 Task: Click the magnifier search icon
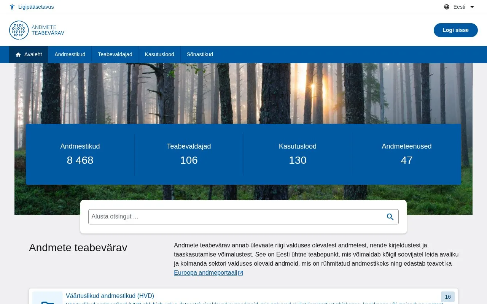tap(390, 217)
